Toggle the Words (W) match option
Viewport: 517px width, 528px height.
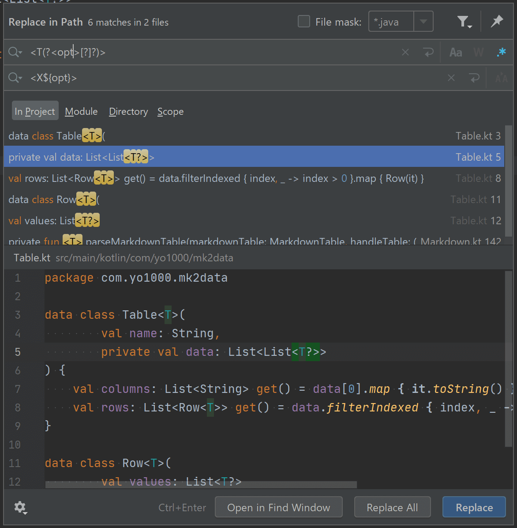478,53
